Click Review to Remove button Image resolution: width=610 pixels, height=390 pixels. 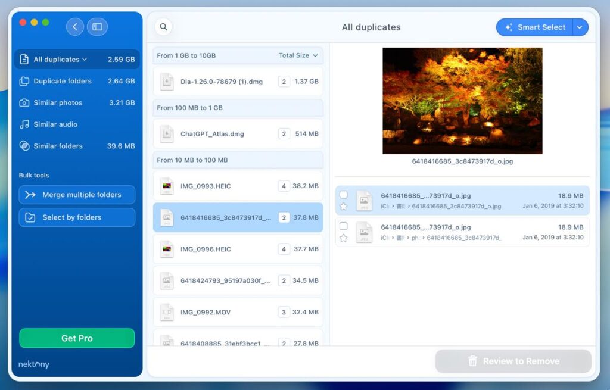[513, 361]
